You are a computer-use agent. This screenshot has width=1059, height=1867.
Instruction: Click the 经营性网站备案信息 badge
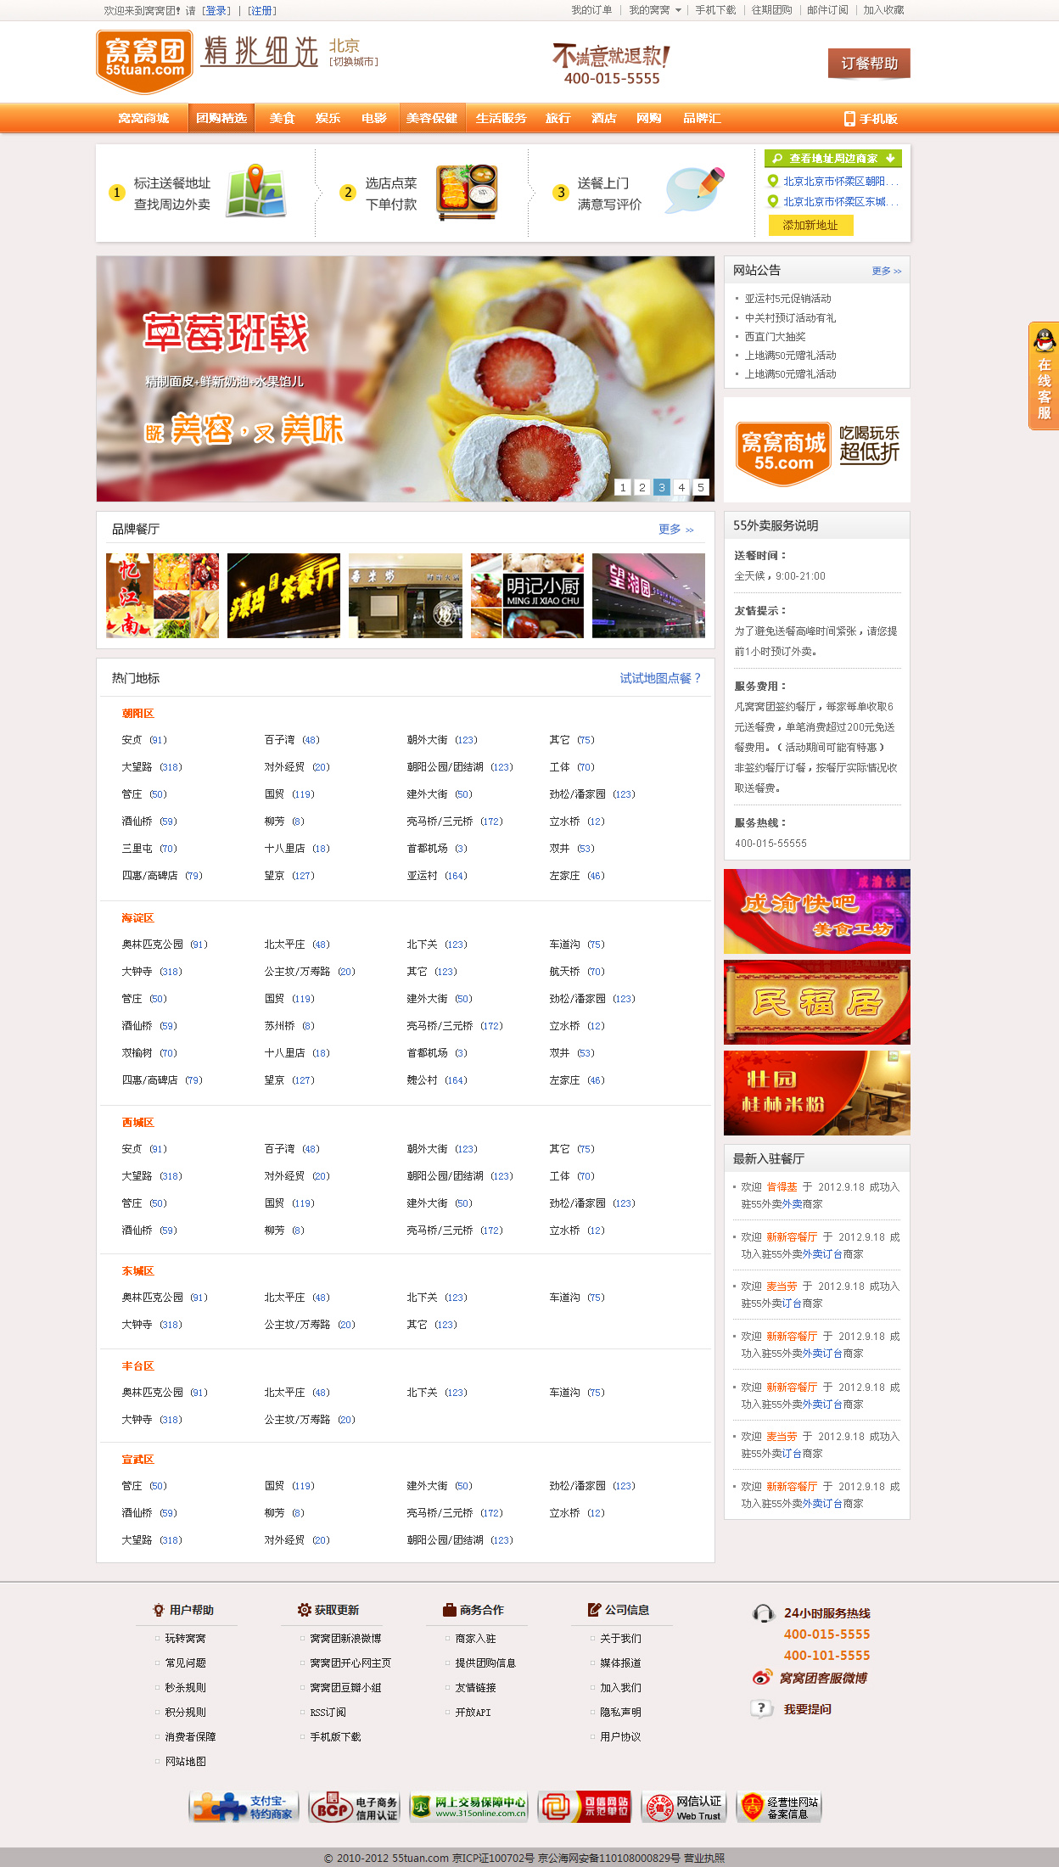coord(779,1808)
